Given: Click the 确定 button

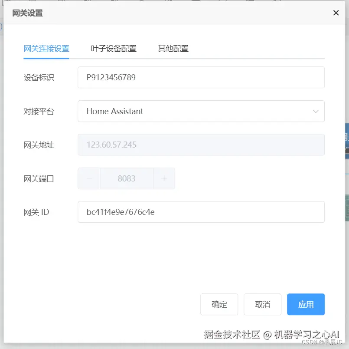Looking at the screenshot, I should click(x=219, y=304).
